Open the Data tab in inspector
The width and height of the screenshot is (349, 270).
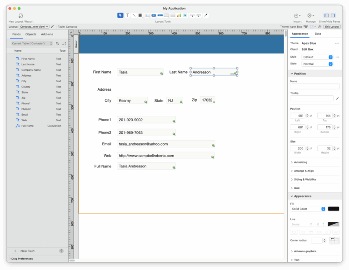(x=318, y=34)
